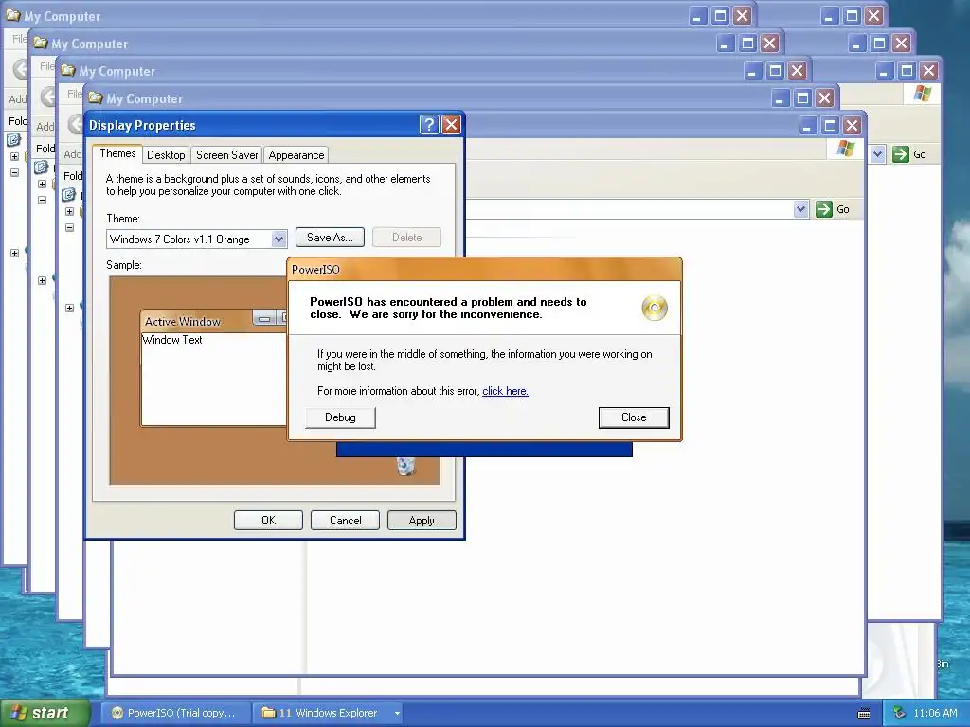Click the PowerISO (Trial copy) taskbar button
This screenshot has width=970, height=727.
175,713
